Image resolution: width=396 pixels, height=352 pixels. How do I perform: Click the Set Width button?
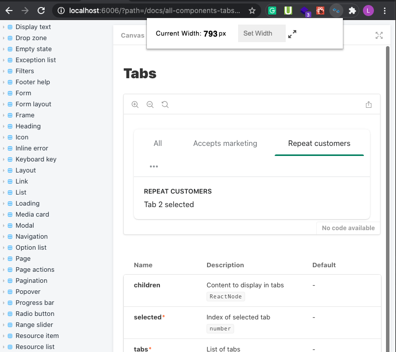pyautogui.click(x=262, y=34)
